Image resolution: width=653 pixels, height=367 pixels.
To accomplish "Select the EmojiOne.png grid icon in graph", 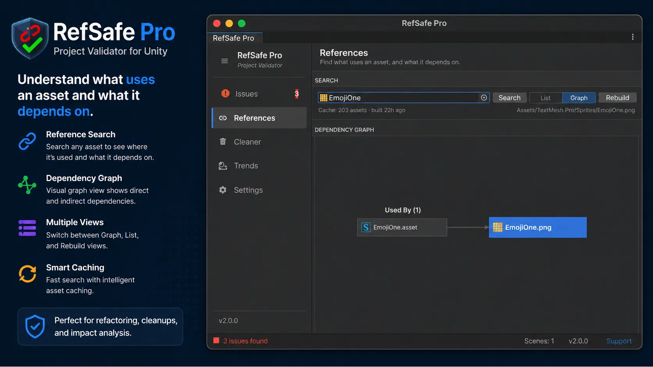I will click(498, 227).
